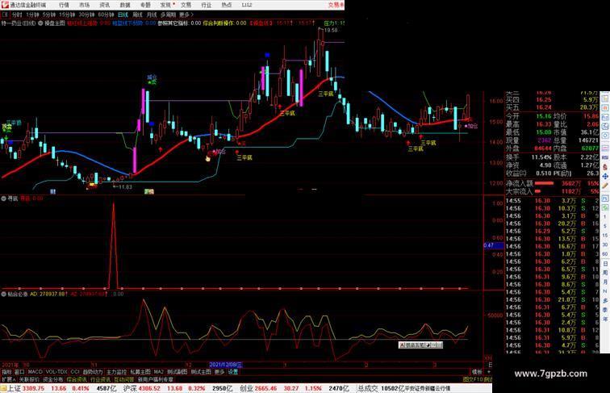
Task: Click the RSI icon in right sidebar
Action: (x=605, y=157)
